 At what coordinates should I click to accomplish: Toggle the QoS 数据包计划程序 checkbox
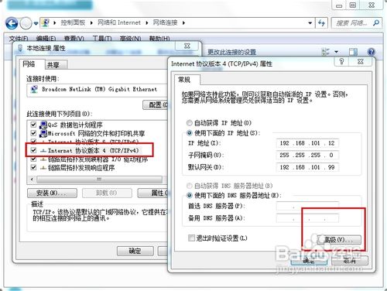point(33,125)
